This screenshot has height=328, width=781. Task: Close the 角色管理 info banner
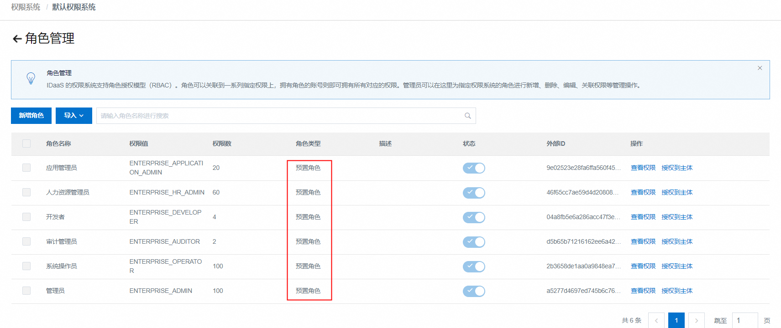click(760, 68)
